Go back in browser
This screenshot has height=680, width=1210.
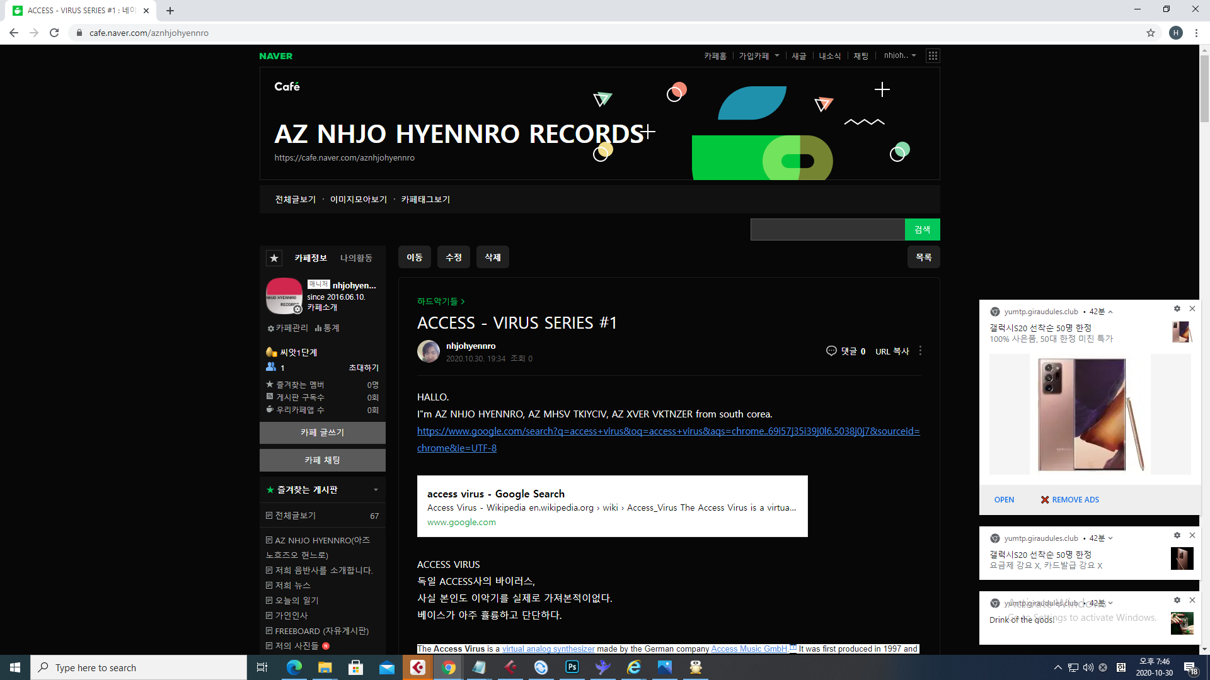[x=14, y=33]
